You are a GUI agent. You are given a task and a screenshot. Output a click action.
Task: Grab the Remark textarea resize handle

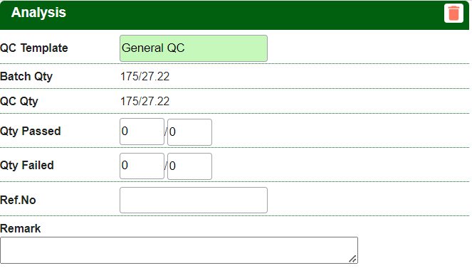click(352, 259)
